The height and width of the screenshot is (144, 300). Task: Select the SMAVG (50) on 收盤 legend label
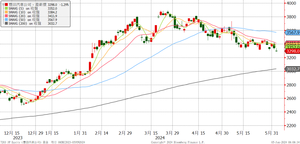click(x=24, y=20)
